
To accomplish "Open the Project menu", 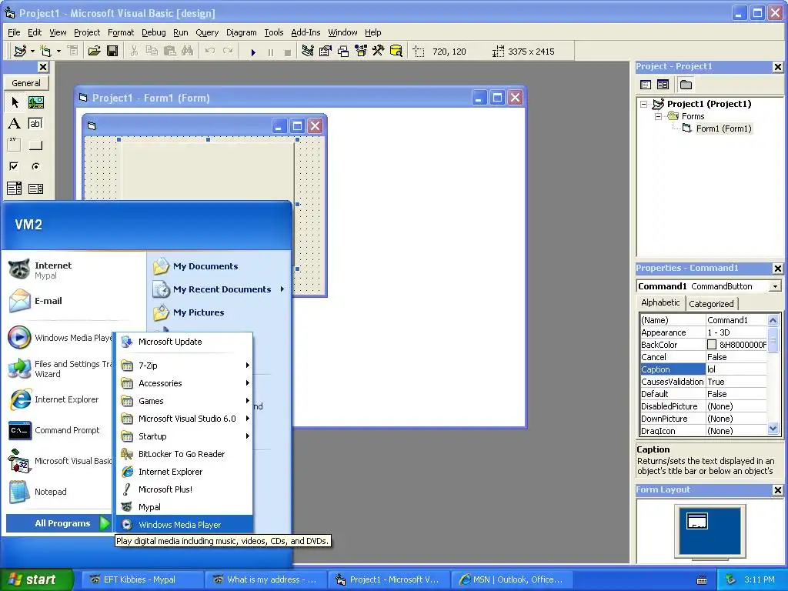I will point(87,32).
